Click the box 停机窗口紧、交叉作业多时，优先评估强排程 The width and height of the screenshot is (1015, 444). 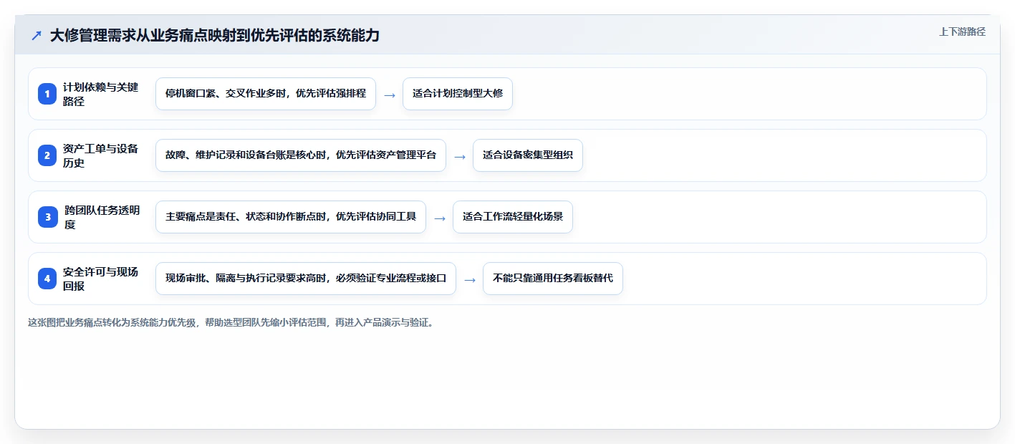point(266,94)
